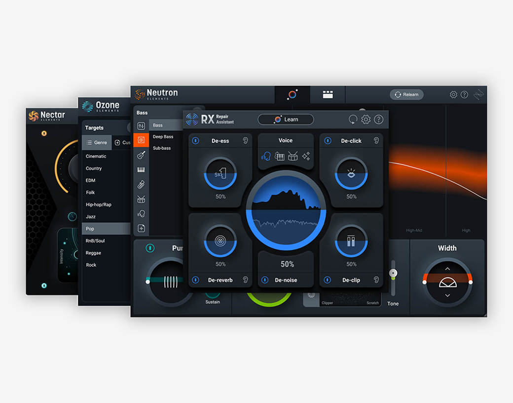Screen dimensions: 513x403
Task: Toggle Punch module power in Neutron
Action: tap(150, 248)
